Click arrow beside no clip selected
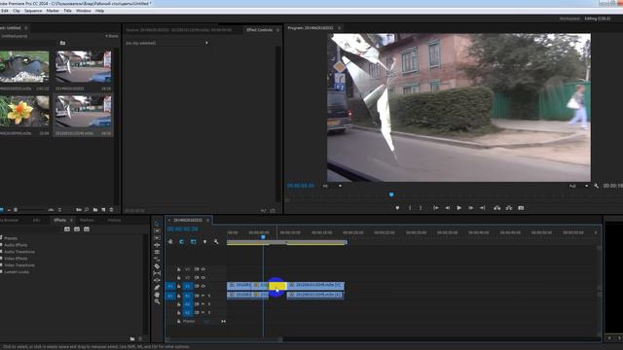 pyautogui.click(x=206, y=43)
